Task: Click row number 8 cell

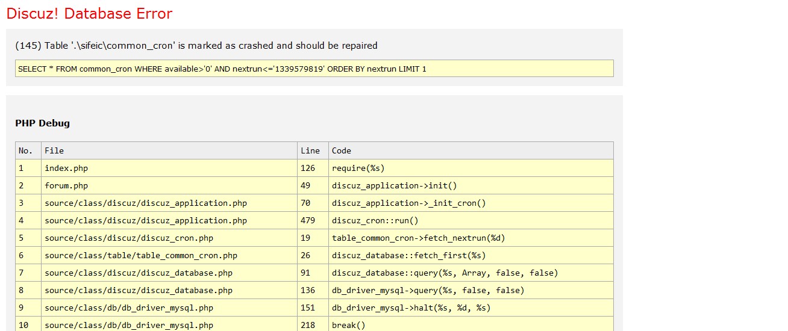Action: (28, 290)
